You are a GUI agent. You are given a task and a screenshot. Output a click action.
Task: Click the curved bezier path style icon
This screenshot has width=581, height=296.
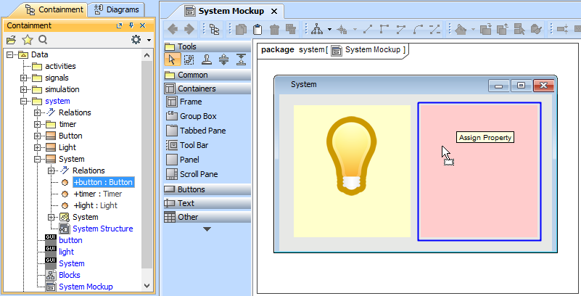[418, 29]
